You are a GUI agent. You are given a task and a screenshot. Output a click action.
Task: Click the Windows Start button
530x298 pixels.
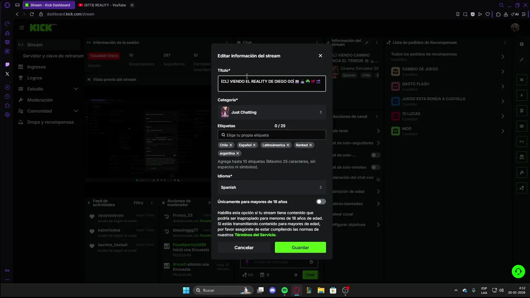point(186,291)
